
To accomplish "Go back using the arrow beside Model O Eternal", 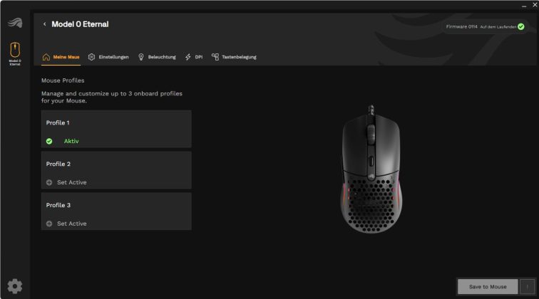I will point(44,24).
